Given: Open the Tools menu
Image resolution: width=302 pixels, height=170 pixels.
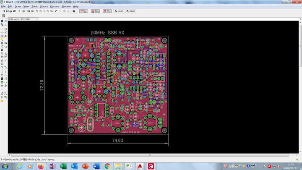Looking at the screenshot, I should pos(34,7).
